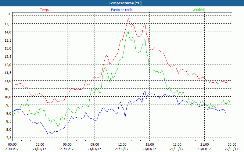Image resolution: width=244 pixels, height=152 pixels.
Task: Click the 7,5 y-axis value
Action: (9, 138)
